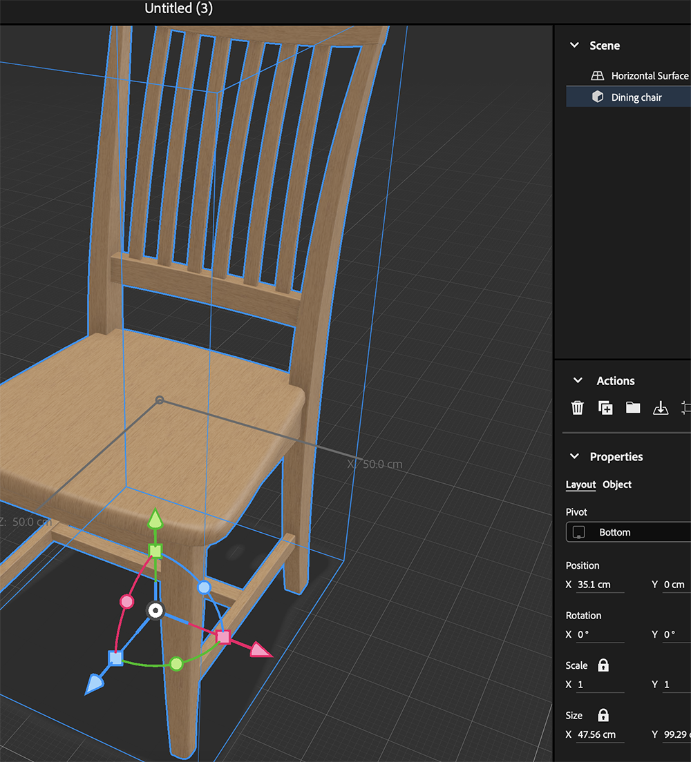The width and height of the screenshot is (691, 762).
Task: Group objects using the folder icon in Actions
Action: 634,407
